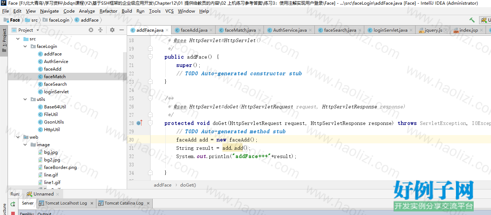Hide the Project panel with the minus icon

coord(122,30)
